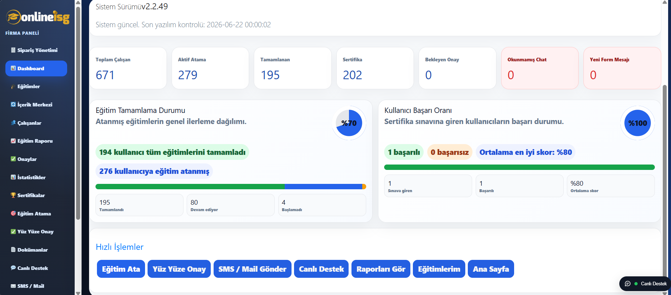Click the Sertifikalar trophy icon
Screen dimensions: 671x295
coord(13,195)
